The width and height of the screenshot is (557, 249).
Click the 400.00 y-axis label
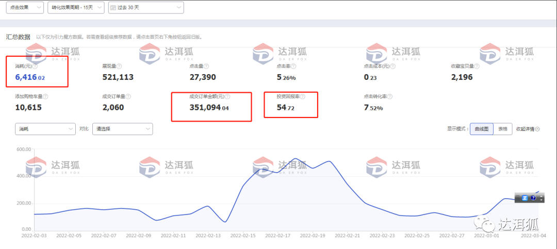24,176
